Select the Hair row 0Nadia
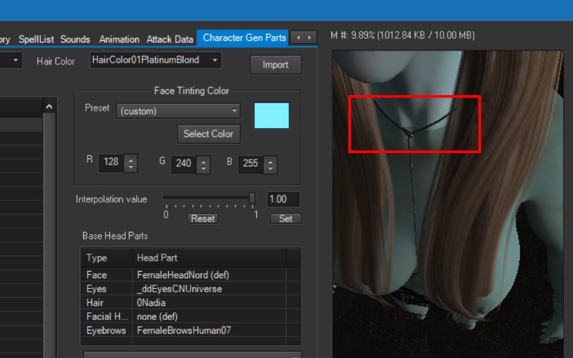 coord(191,303)
